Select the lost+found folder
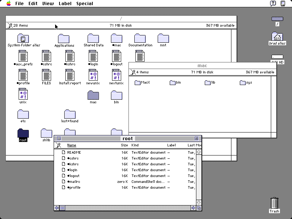Image resolution: width=292 pixels, height=219 pixels. click(x=70, y=114)
